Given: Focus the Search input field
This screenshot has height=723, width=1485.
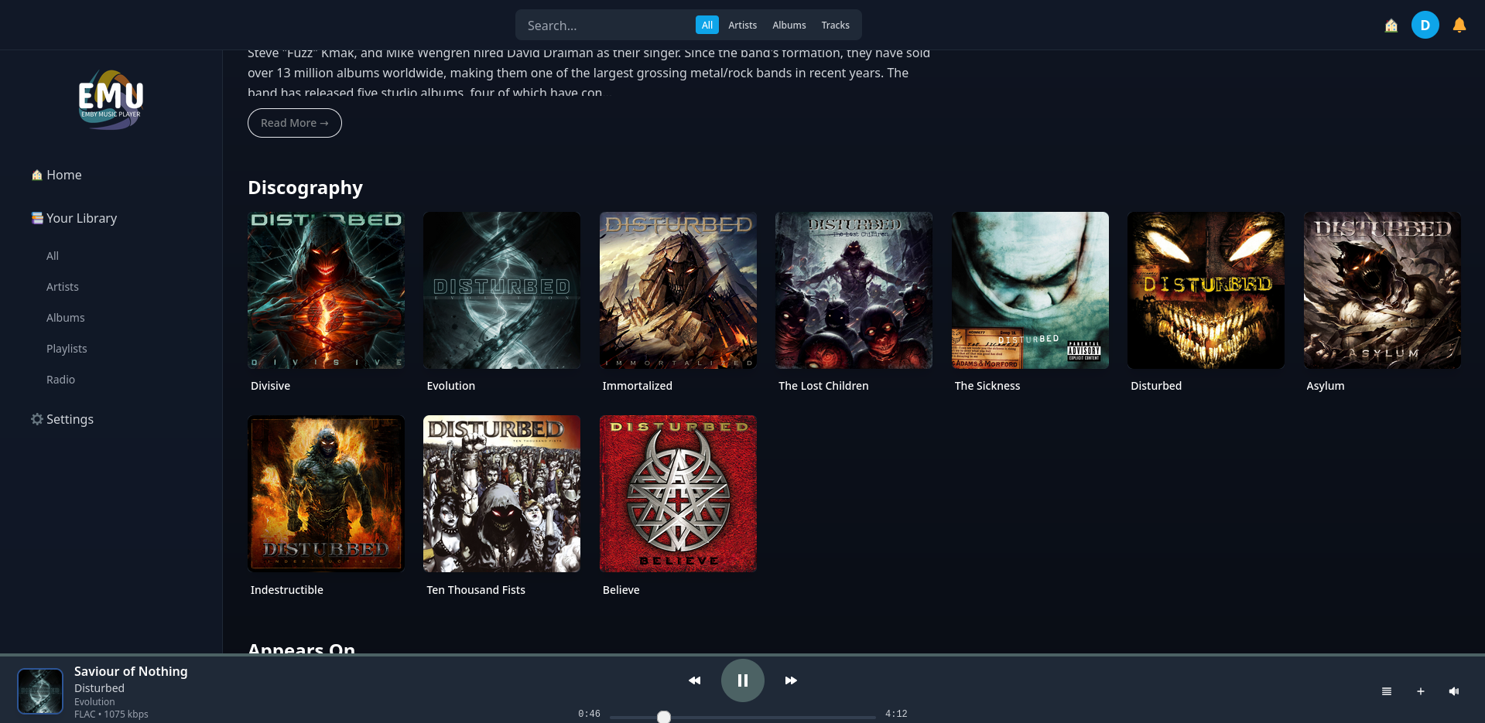Looking at the screenshot, I should point(605,26).
